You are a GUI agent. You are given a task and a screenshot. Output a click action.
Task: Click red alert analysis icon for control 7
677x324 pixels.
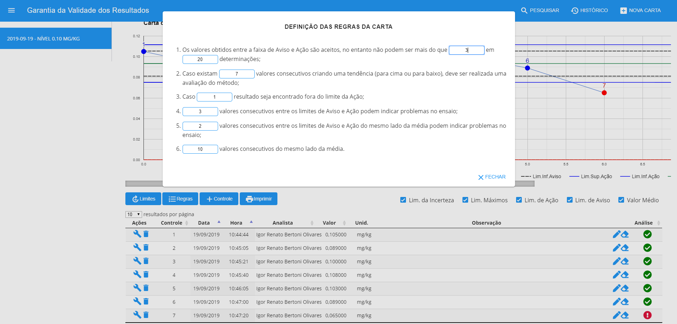pyautogui.click(x=647, y=315)
